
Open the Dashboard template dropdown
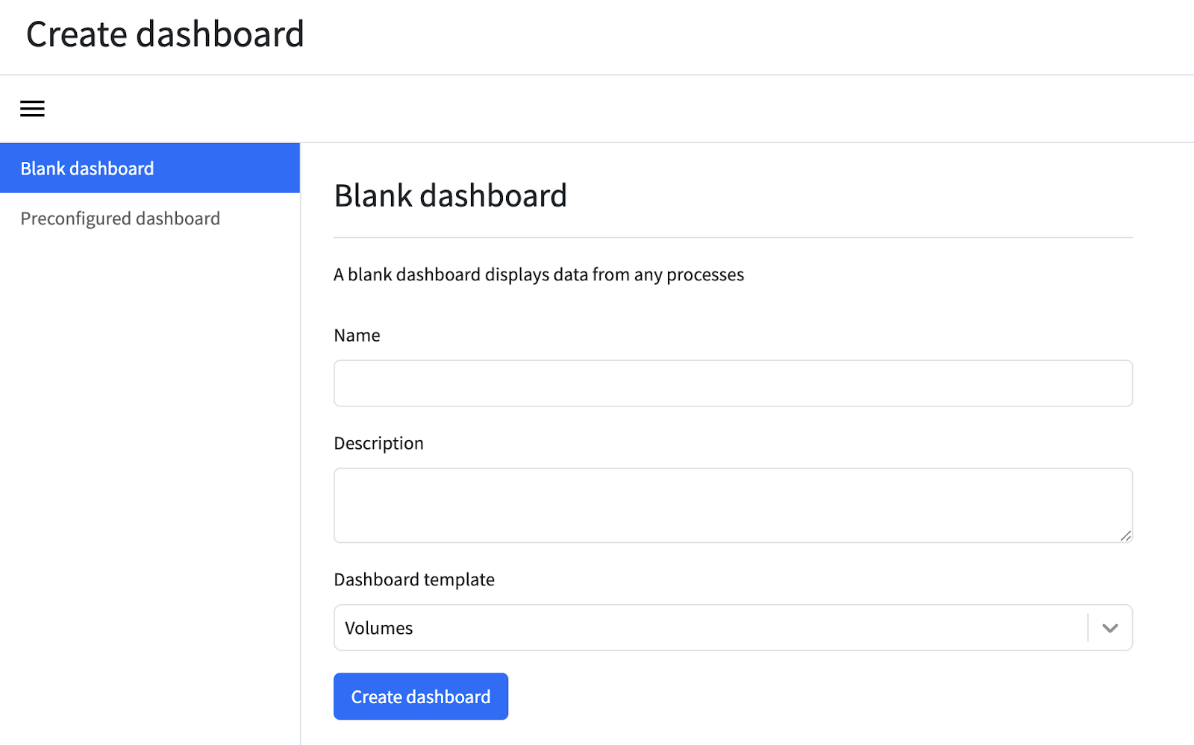(709, 628)
